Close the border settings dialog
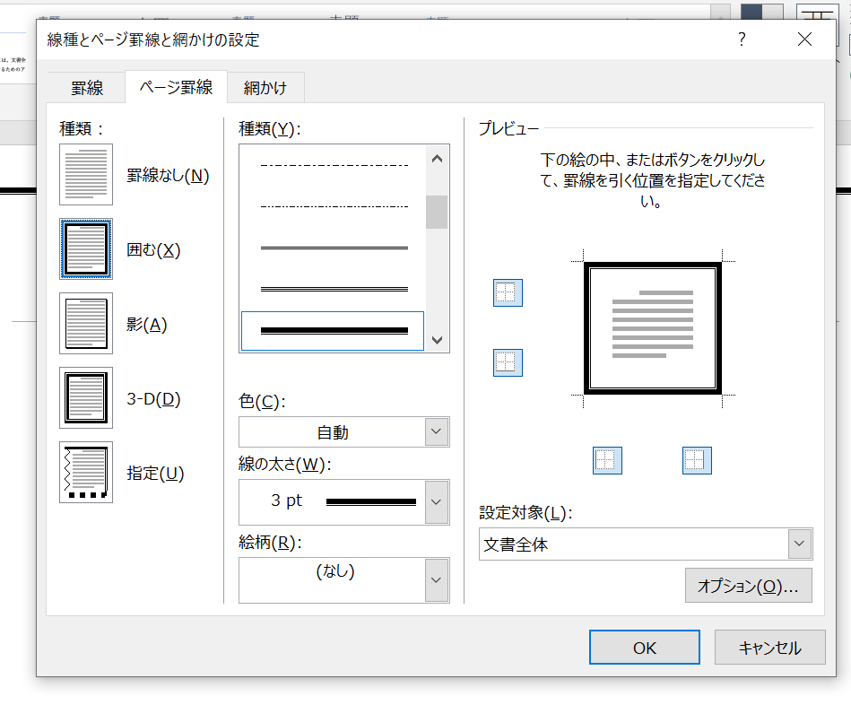Screen dimensions: 851x705 coord(805,39)
